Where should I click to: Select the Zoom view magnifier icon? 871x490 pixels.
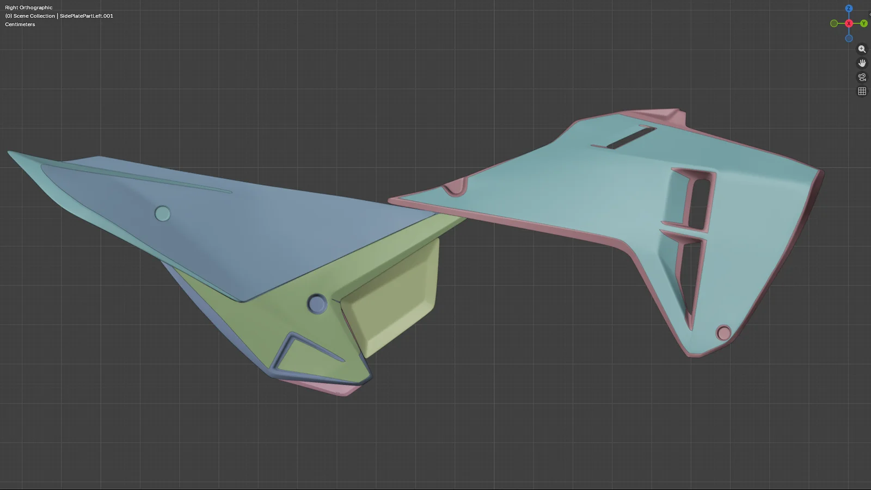click(862, 49)
